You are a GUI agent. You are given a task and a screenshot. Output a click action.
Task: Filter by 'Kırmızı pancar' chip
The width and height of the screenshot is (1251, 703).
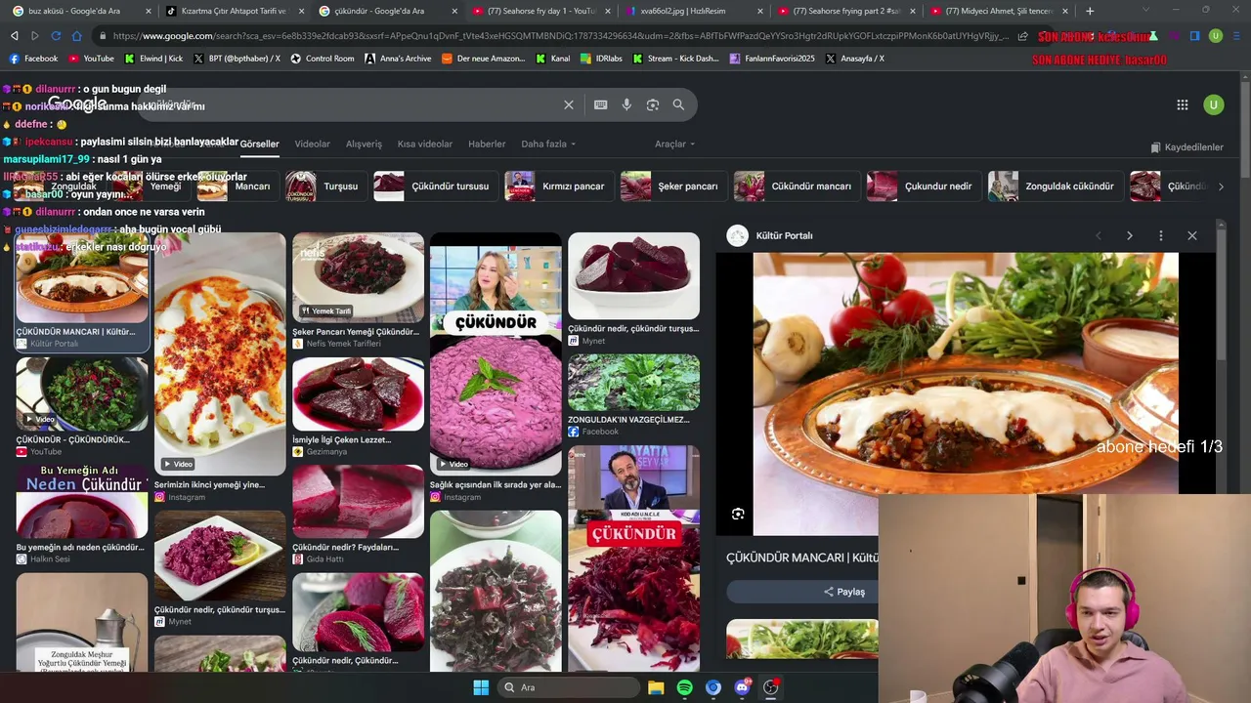tap(558, 186)
